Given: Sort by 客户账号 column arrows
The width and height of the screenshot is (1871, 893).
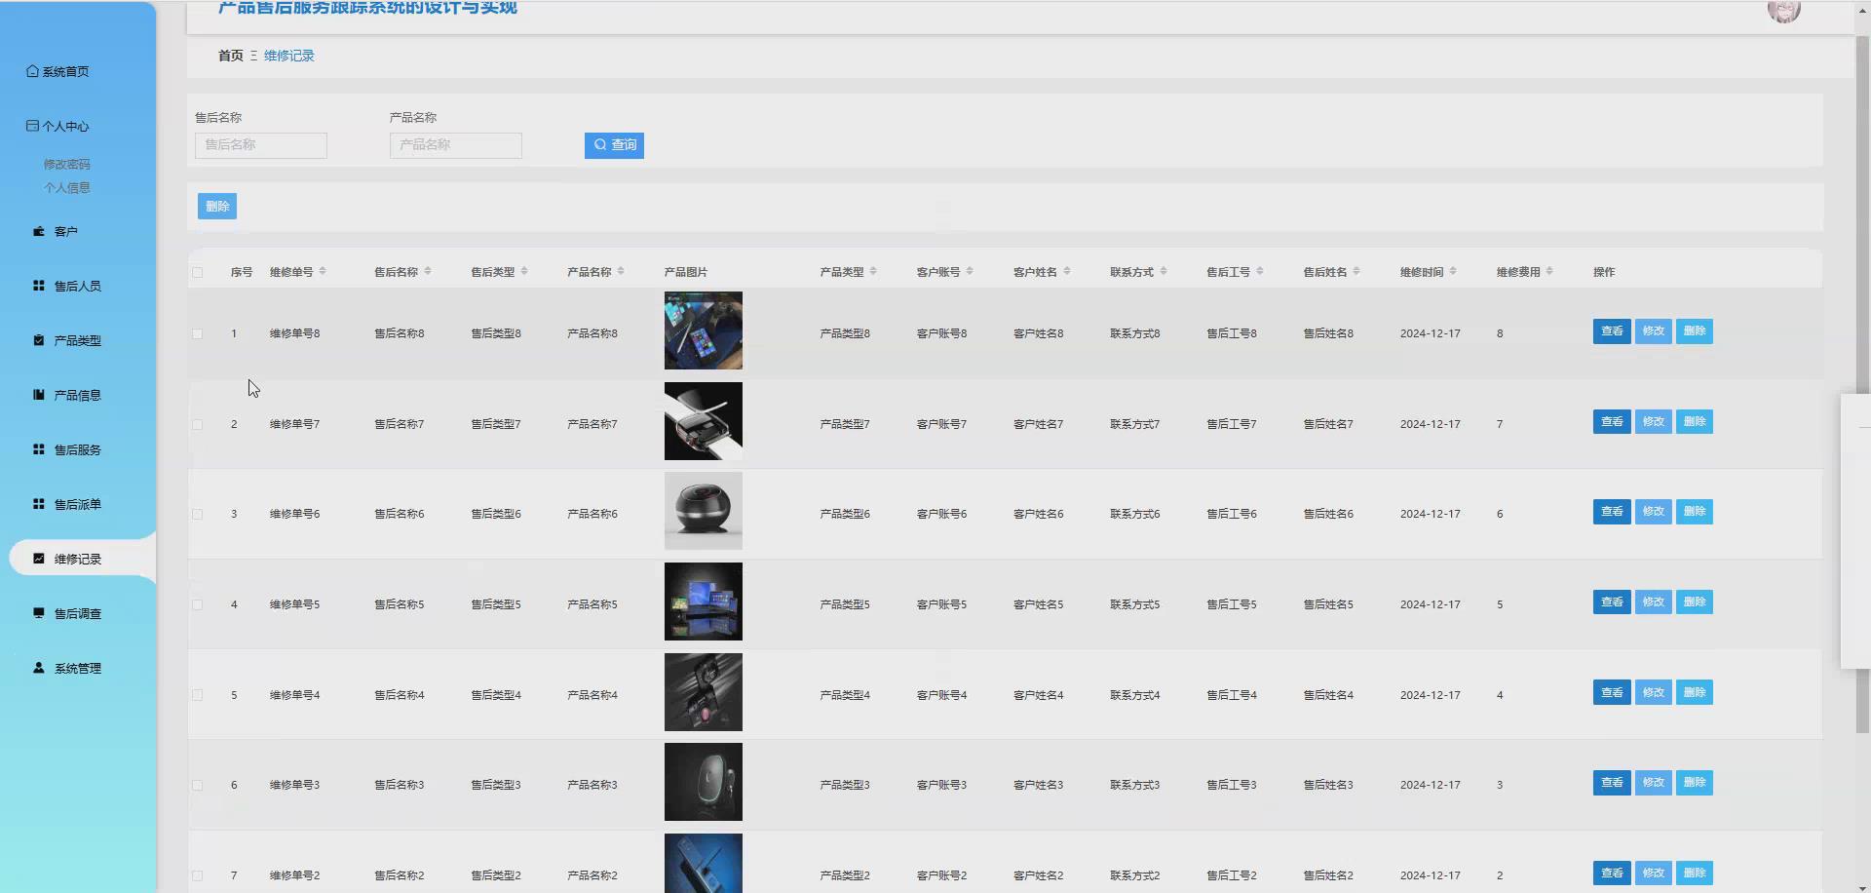Looking at the screenshot, I should 970,271.
